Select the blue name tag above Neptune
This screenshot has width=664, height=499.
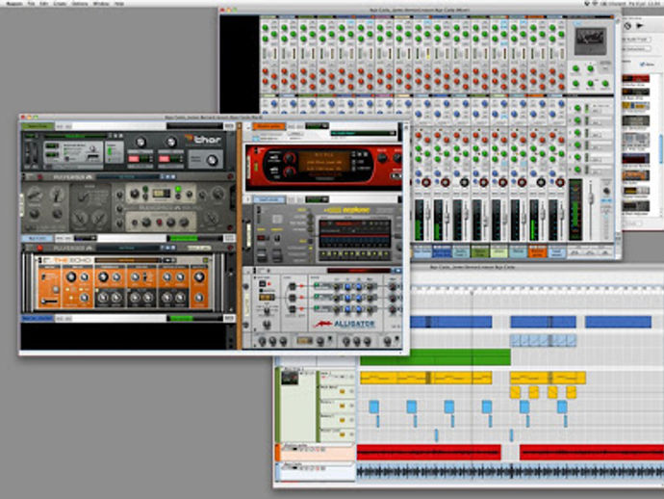[x=268, y=199]
